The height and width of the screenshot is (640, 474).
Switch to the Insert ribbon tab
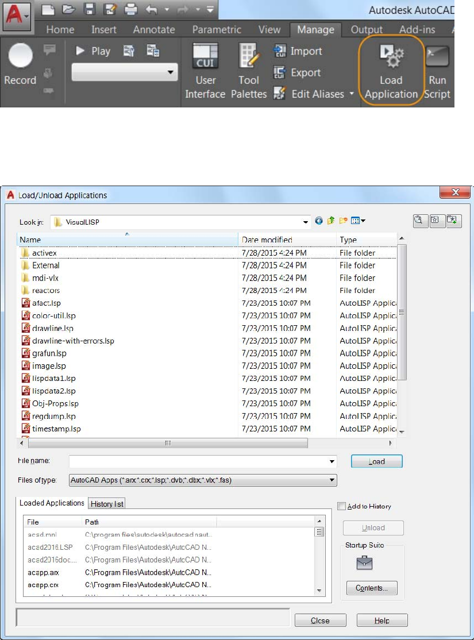pos(103,29)
